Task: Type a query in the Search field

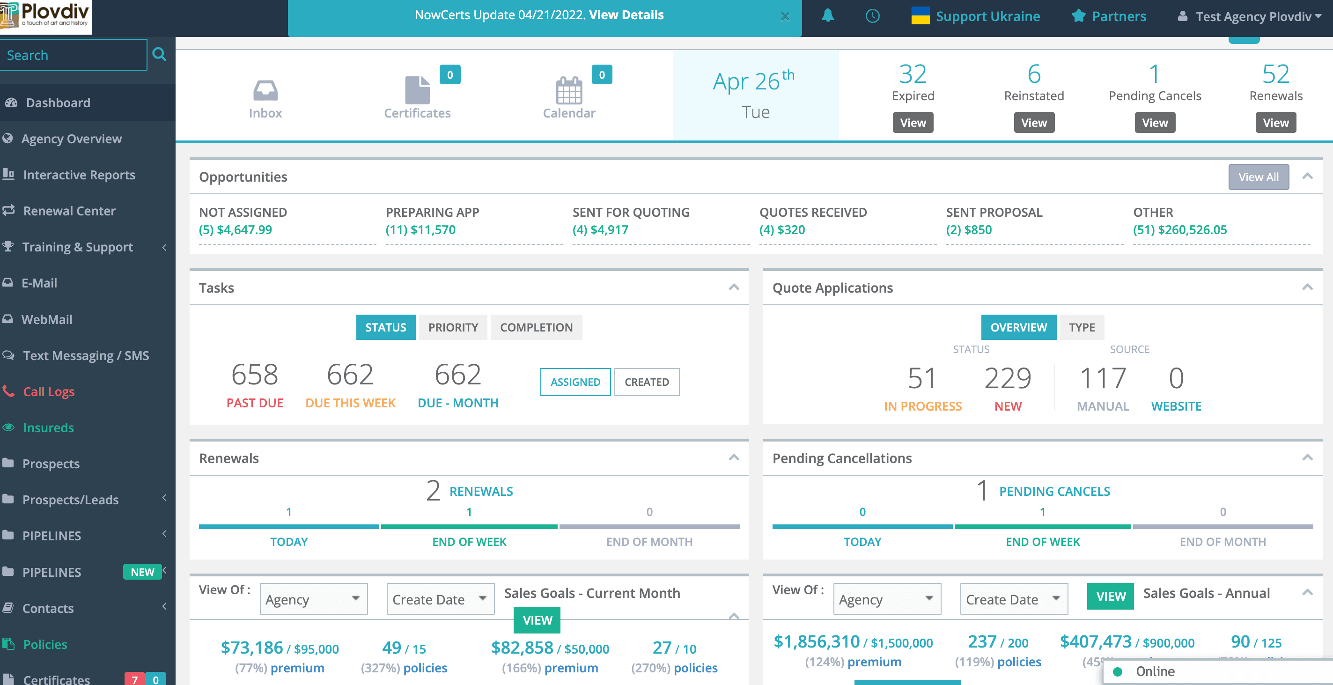Action: tap(73, 54)
